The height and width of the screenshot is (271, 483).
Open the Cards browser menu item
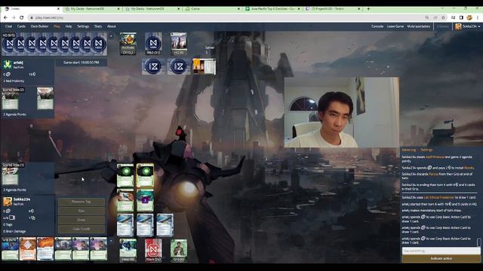click(x=21, y=26)
